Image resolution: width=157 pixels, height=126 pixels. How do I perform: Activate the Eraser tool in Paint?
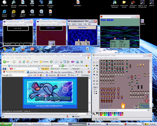(94, 66)
